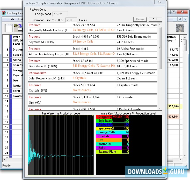Click the Factory Complex app title icon
Screen dimensions: 190x180
tap(4, 13)
